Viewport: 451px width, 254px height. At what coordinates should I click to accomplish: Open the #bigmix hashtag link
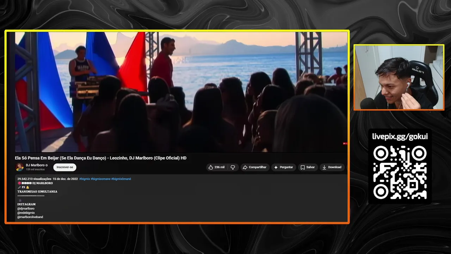85,179
